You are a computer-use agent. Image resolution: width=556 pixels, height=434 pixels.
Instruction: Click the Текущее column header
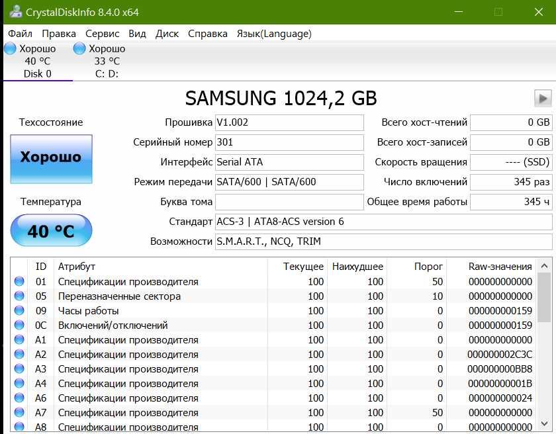(297, 267)
